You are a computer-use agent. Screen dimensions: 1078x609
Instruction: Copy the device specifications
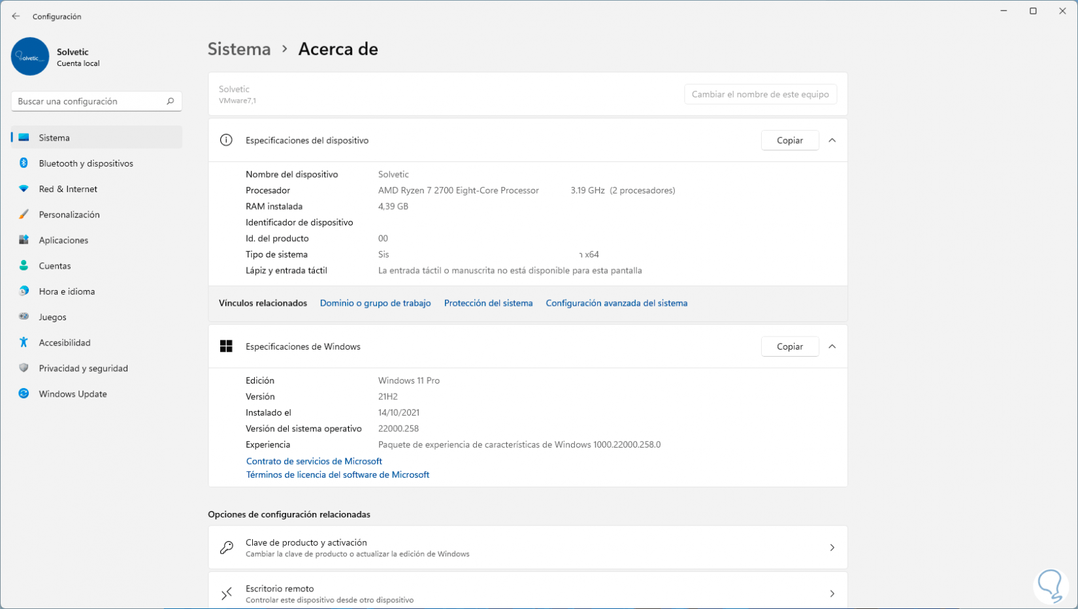point(789,140)
